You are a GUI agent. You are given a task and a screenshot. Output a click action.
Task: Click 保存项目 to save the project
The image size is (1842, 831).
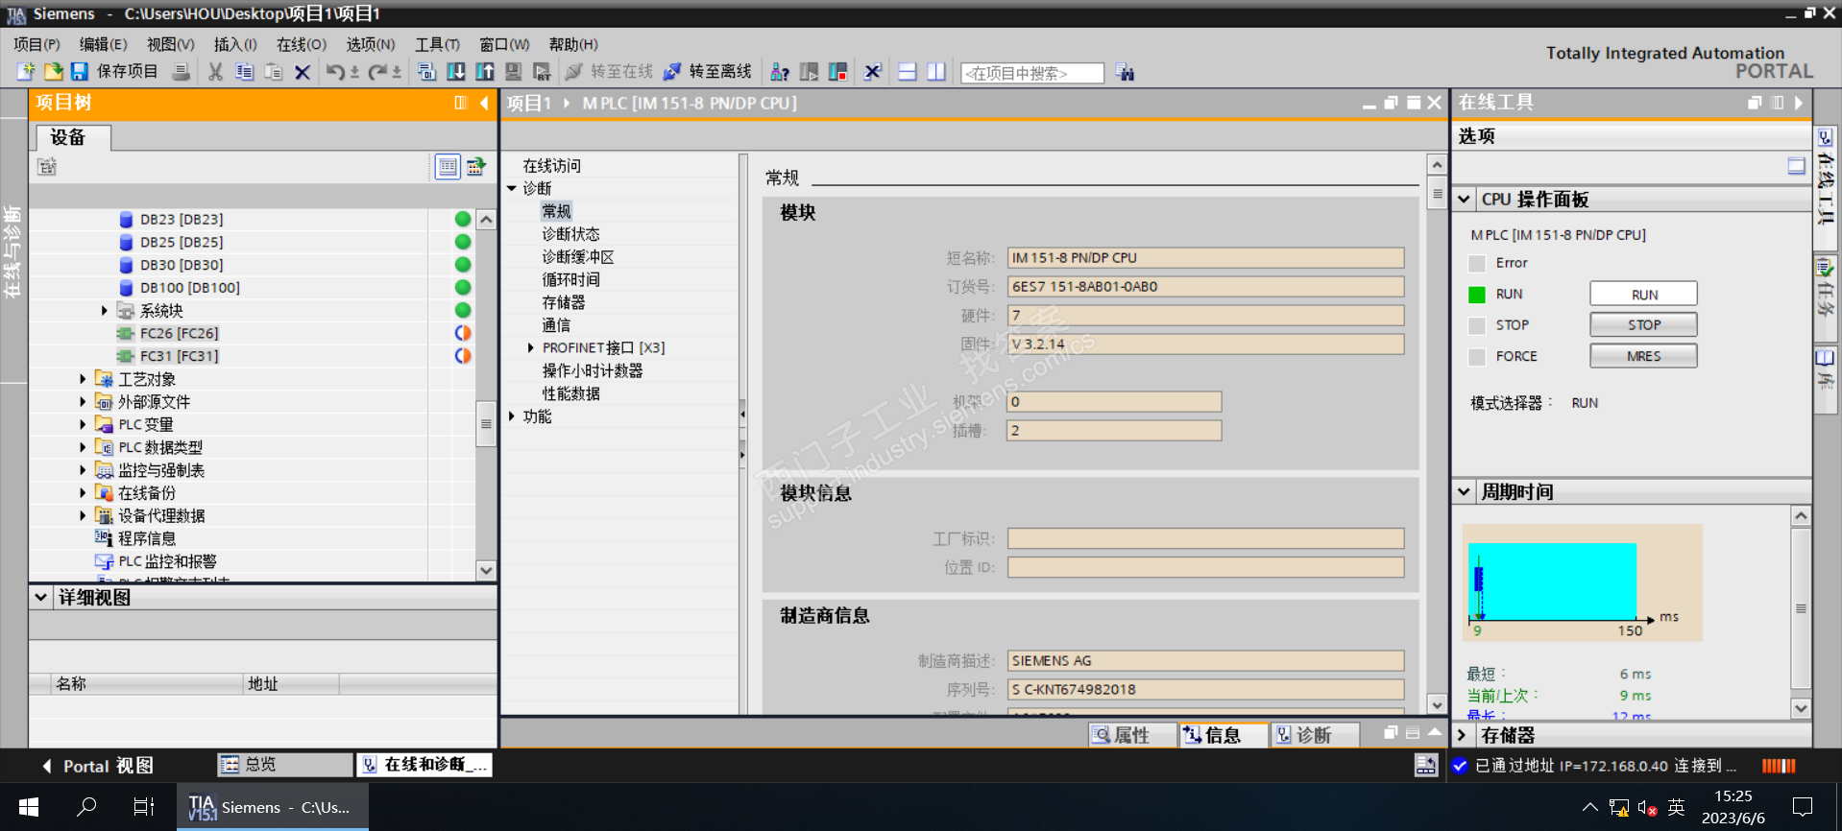click(x=114, y=72)
